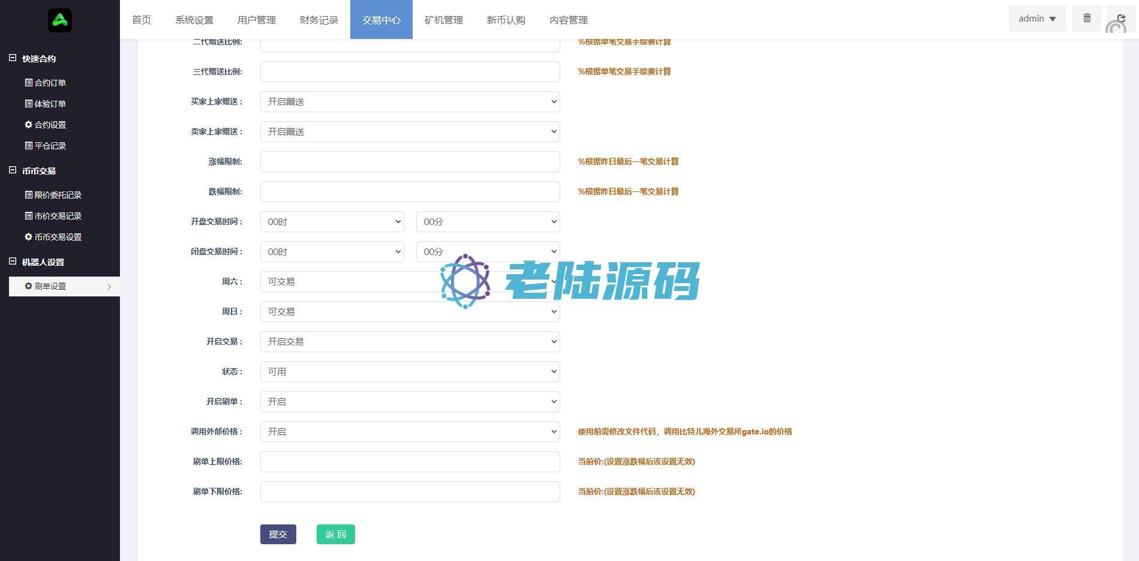The height and width of the screenshot is (561, 1139).
Task: Collapse the 快速合约 sidebar section
Action: 13,58
